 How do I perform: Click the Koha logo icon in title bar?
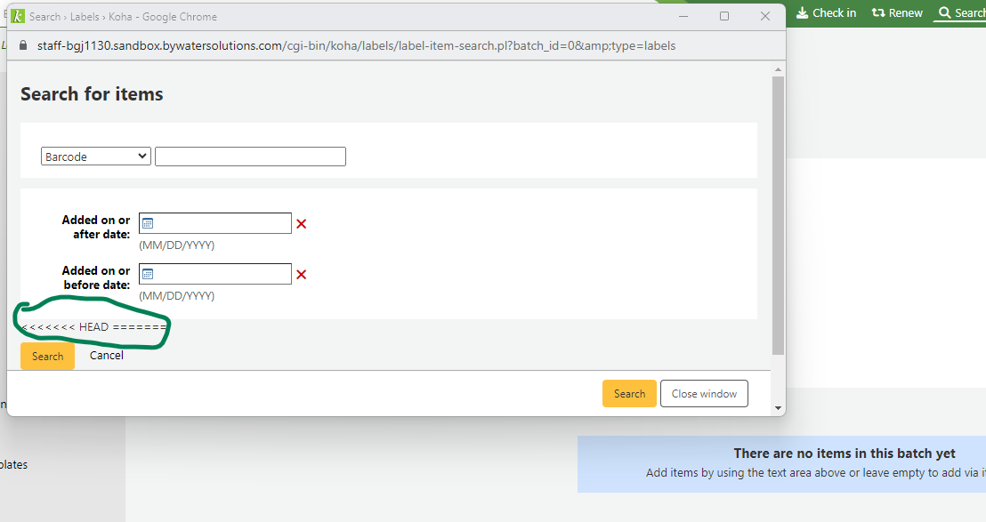click(18, 16)
